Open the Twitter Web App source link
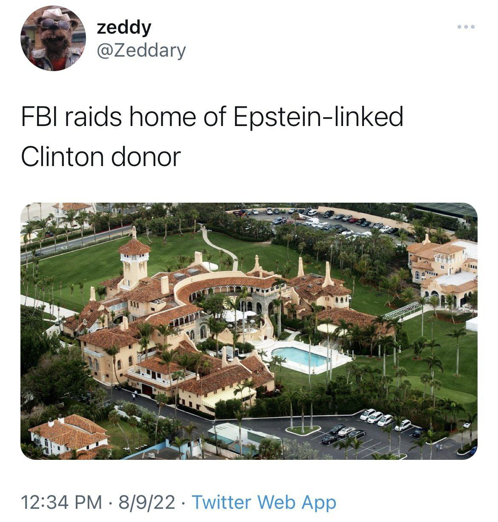498x522 pixels. pos(264,502)
